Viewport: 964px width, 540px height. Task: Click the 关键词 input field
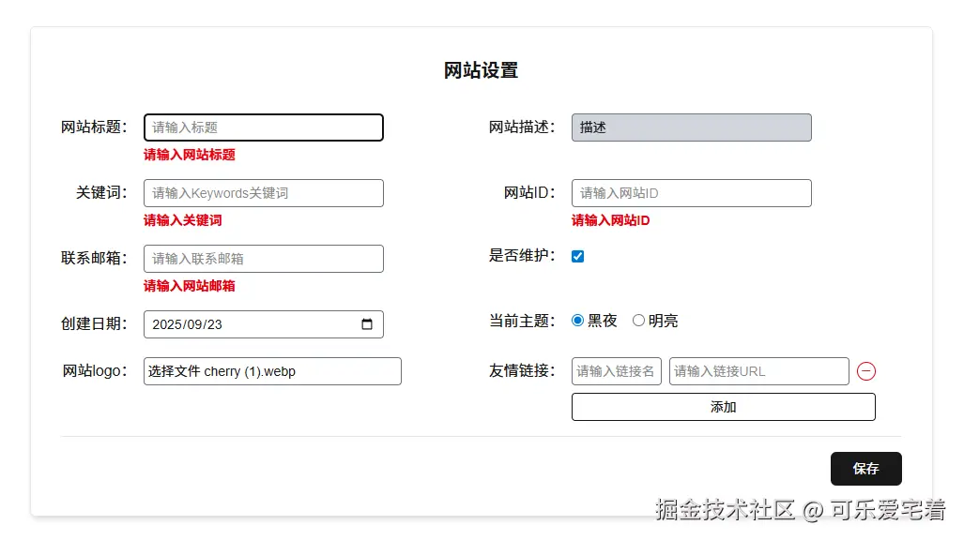coord(263,193)
